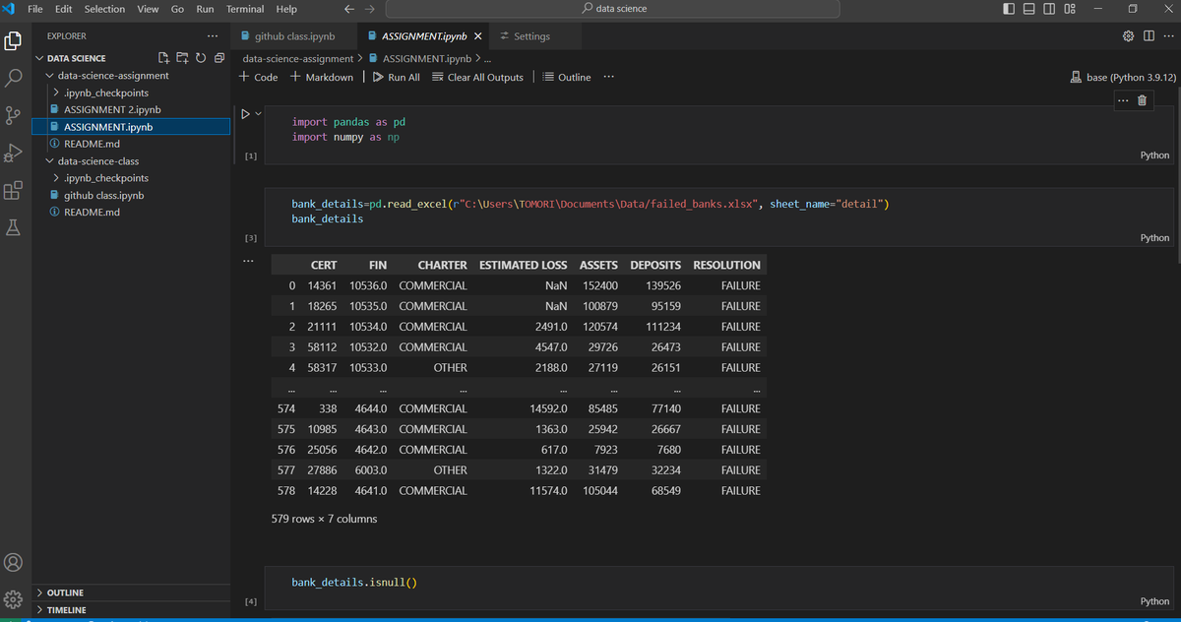Open github class.ipynb in explorer
The image size is (1181, 622).
pos(103,195)
